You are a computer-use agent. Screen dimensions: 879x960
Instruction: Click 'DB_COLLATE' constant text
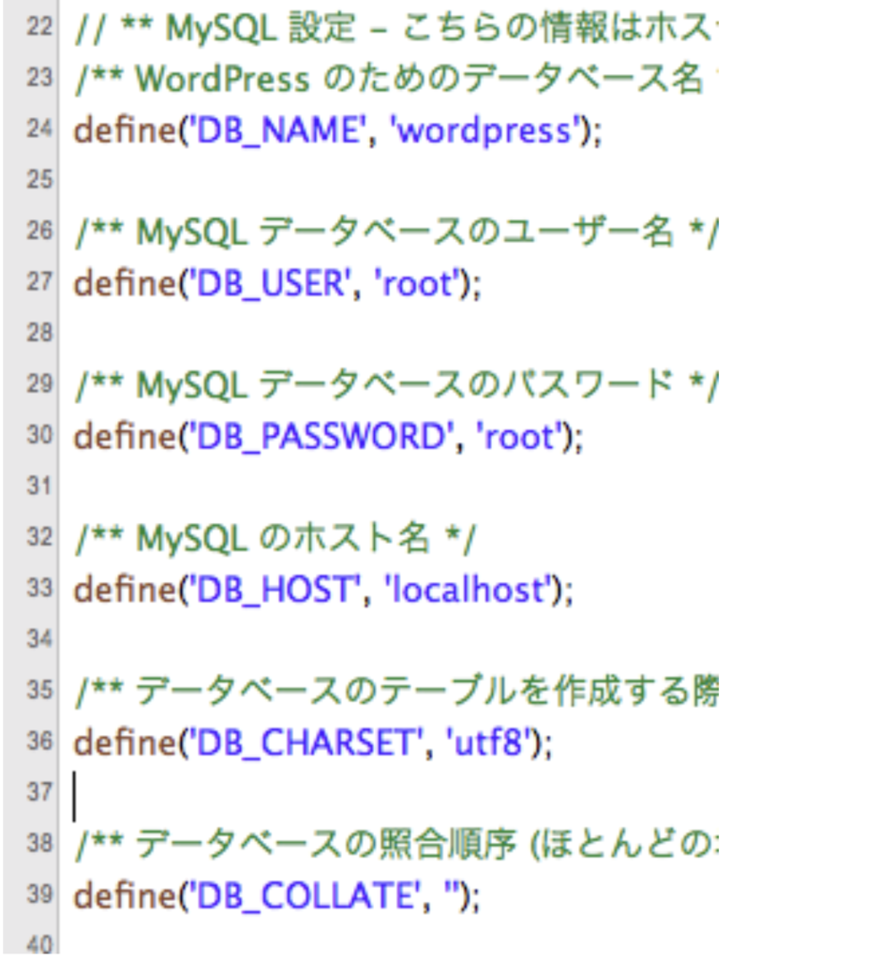305,896
